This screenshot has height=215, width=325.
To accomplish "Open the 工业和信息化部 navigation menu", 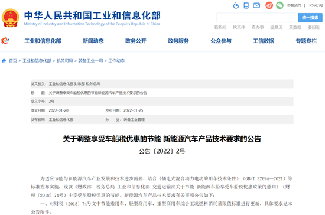I will [43, 41].
